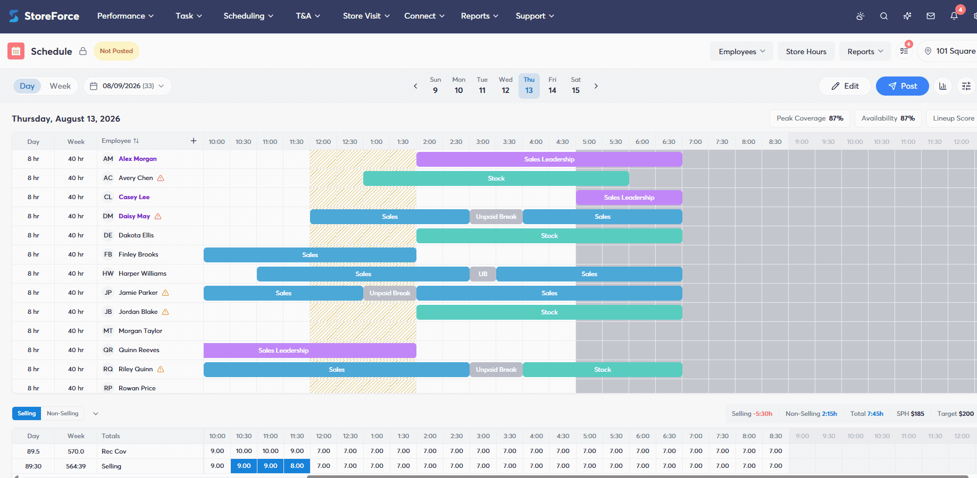Open search magnifier icon
This screenshot has height=478, width=977.
[883, 16]
